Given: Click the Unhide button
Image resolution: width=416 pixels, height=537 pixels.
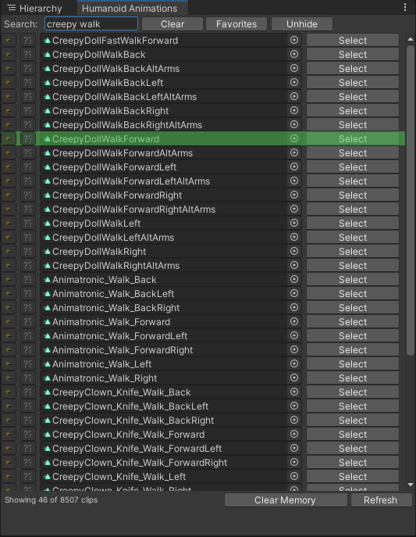Looking at the screenshot, I should click(x=302, y=24).
